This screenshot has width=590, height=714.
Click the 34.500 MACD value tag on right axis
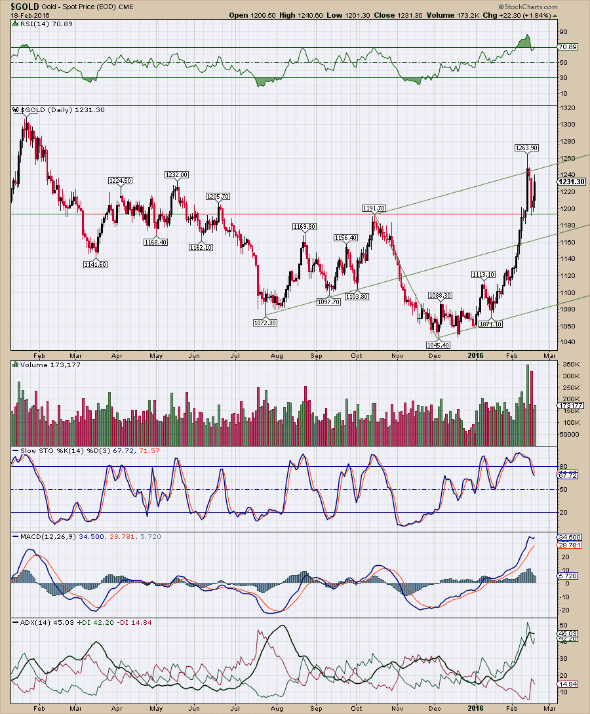tap(567, 537)
